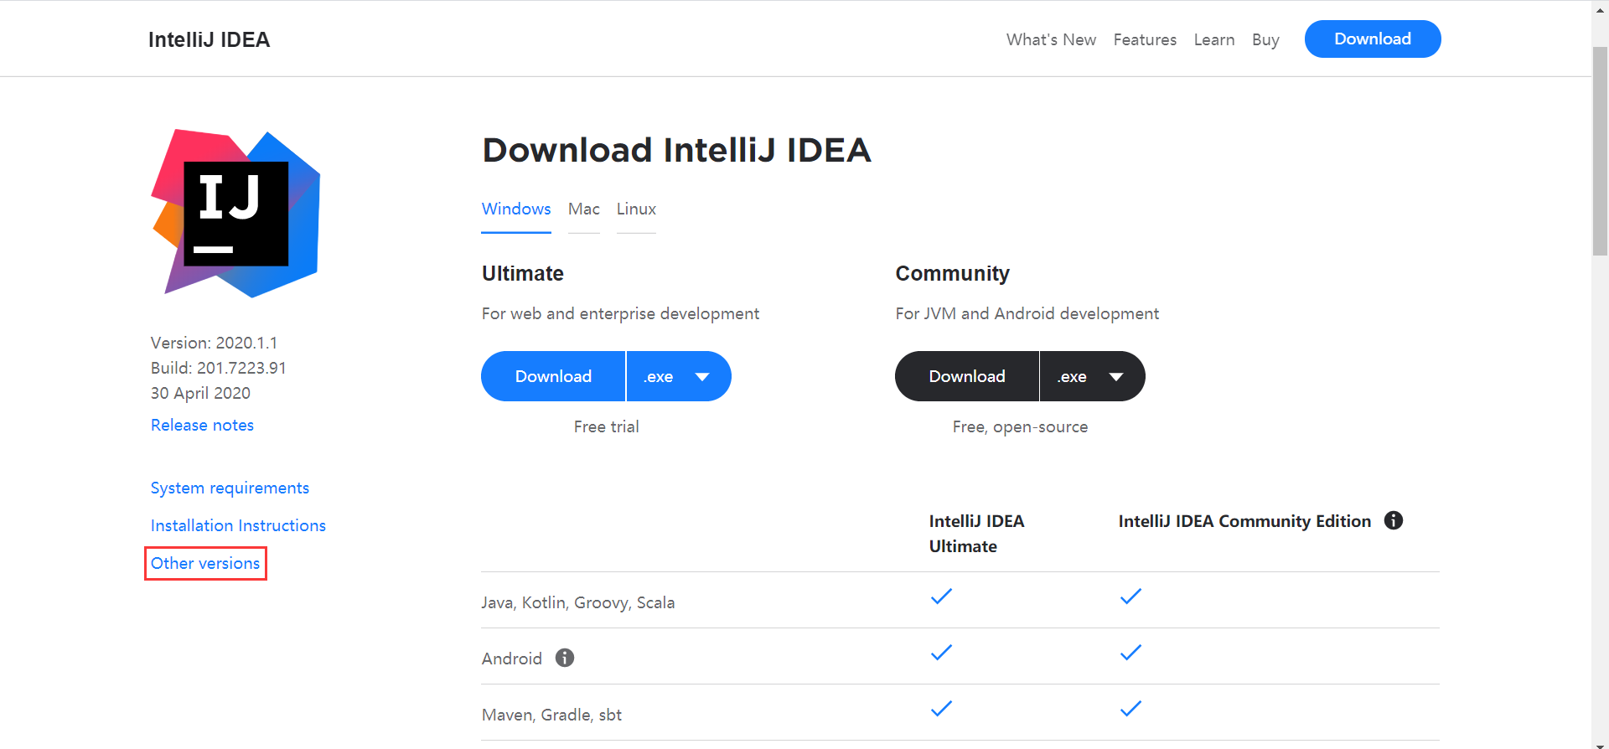Open System requirements link

[230, 488]
